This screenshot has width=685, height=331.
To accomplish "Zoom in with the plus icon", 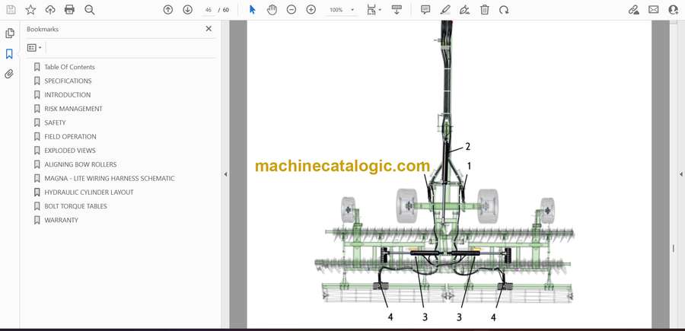I will click(x=311, y=10).
